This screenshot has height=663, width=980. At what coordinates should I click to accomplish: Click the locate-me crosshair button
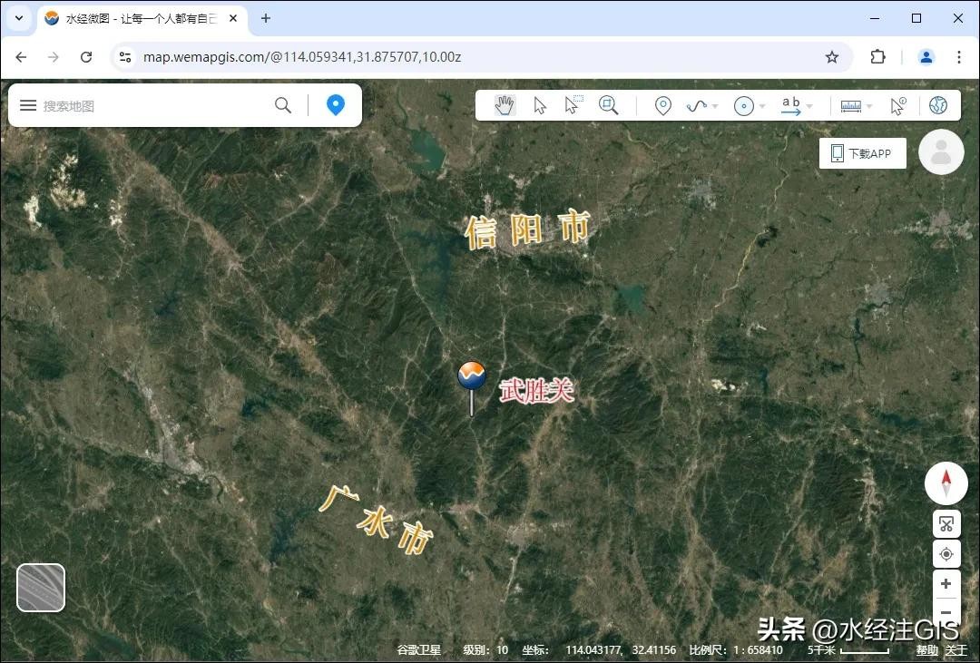[946, 554]
